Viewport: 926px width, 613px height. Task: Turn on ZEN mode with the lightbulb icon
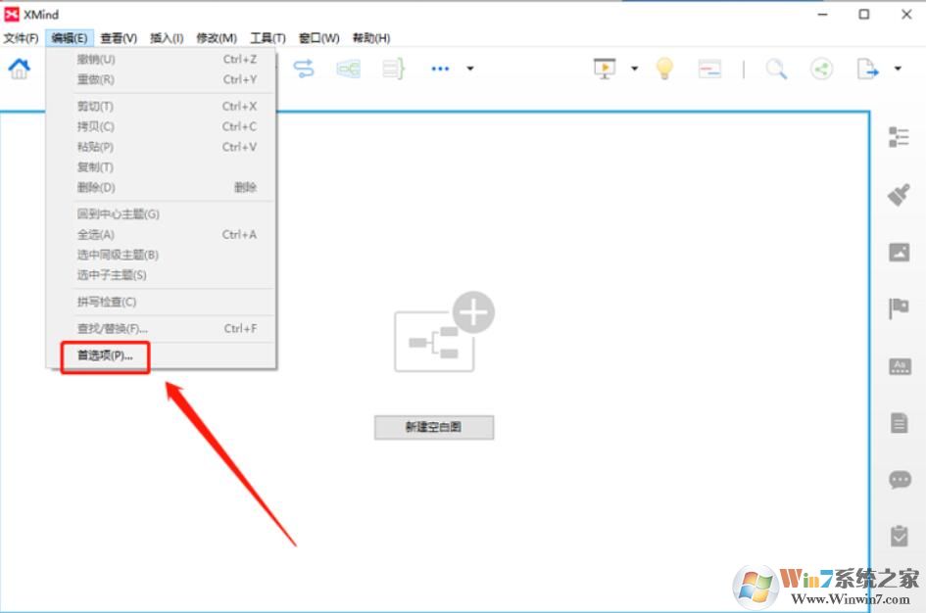click(x=664, y=69)
